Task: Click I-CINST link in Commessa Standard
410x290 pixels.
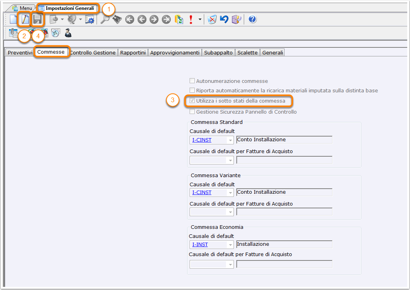Action: pos(202,140)
